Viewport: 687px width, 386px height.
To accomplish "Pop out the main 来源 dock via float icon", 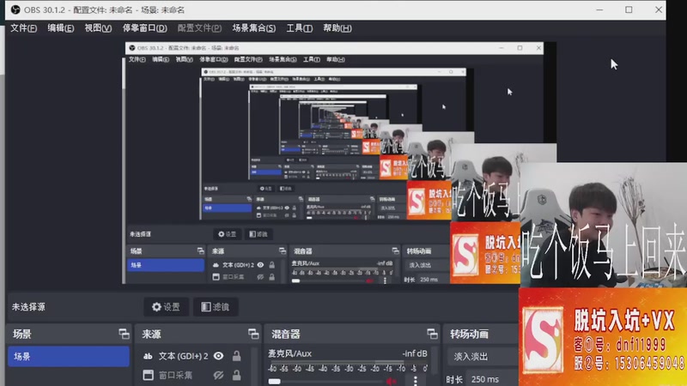I will (x=253, y=334).
